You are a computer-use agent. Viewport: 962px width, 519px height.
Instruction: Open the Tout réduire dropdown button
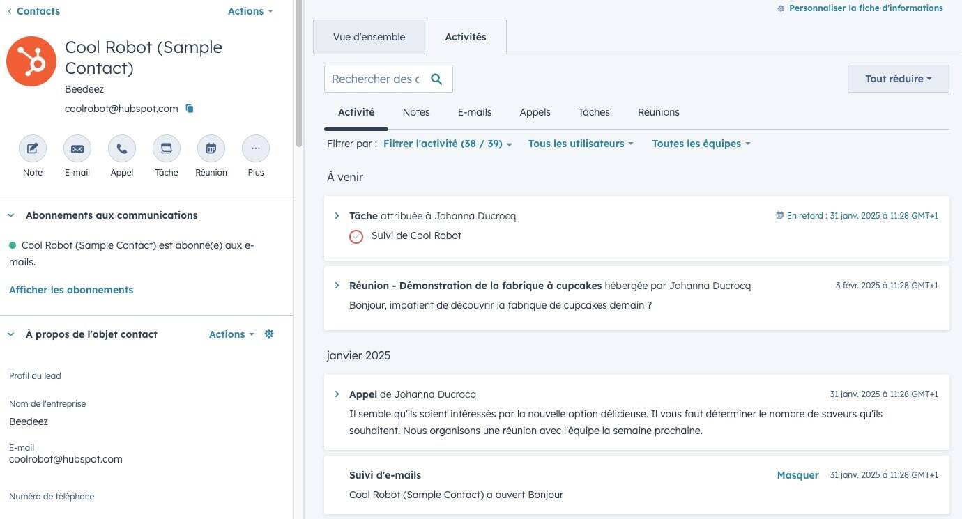click(x=899, y=79)
